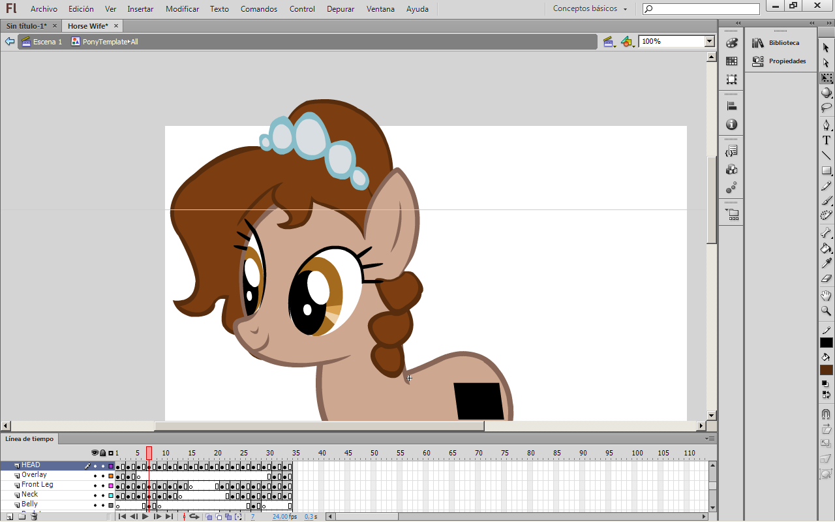Create a new layer in timeline
Screen dimensions: 835x522
[x=10, y=516]
